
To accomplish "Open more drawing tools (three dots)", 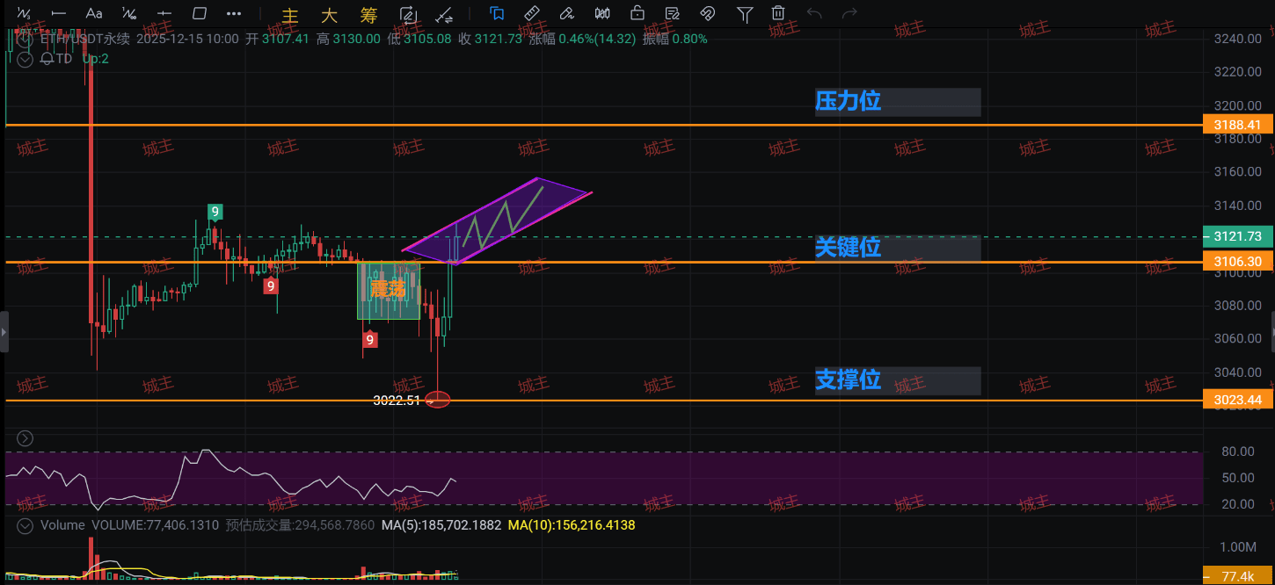I will click(234, 13).
